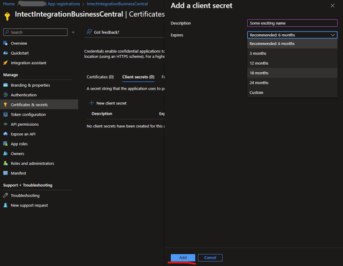The image size is (343, 266).
Task: Click Got feedback? link
Action: (x=106, y=32)
